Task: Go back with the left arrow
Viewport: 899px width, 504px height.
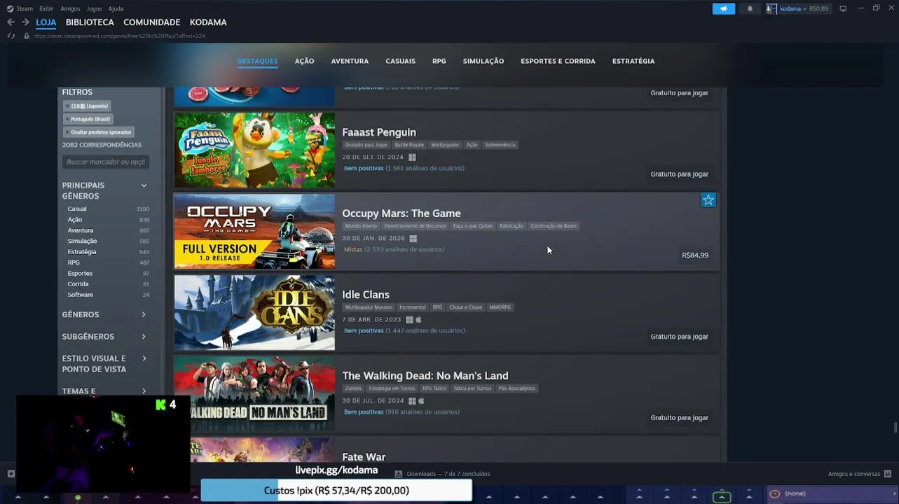Action: point(11,22)
